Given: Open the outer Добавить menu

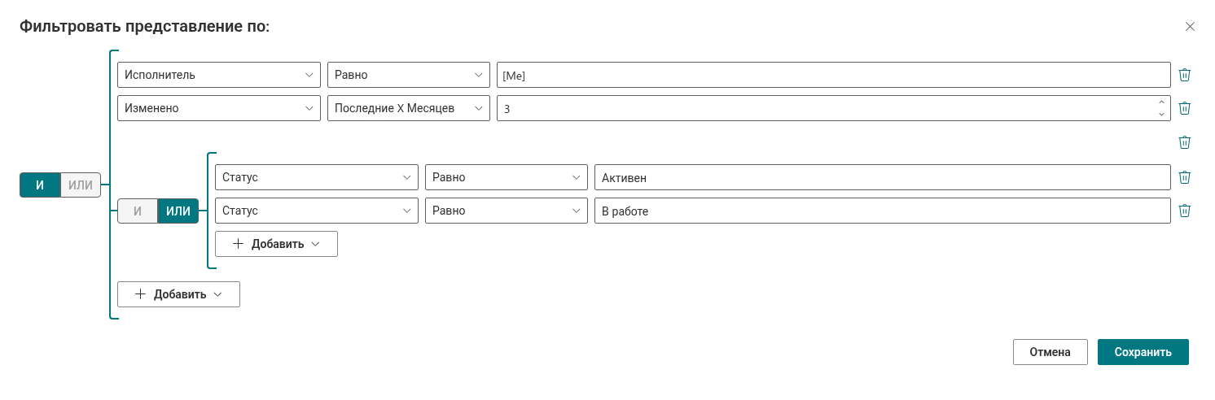Looking at the screenshot, I should [x=178, y=294].
